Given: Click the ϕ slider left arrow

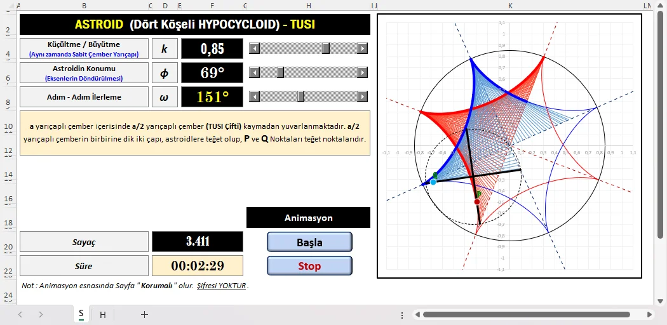Looking at the screenshot, I should click(254, 72).
